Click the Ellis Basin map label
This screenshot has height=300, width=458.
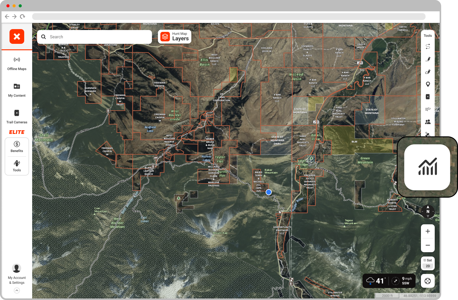(205, 62)
